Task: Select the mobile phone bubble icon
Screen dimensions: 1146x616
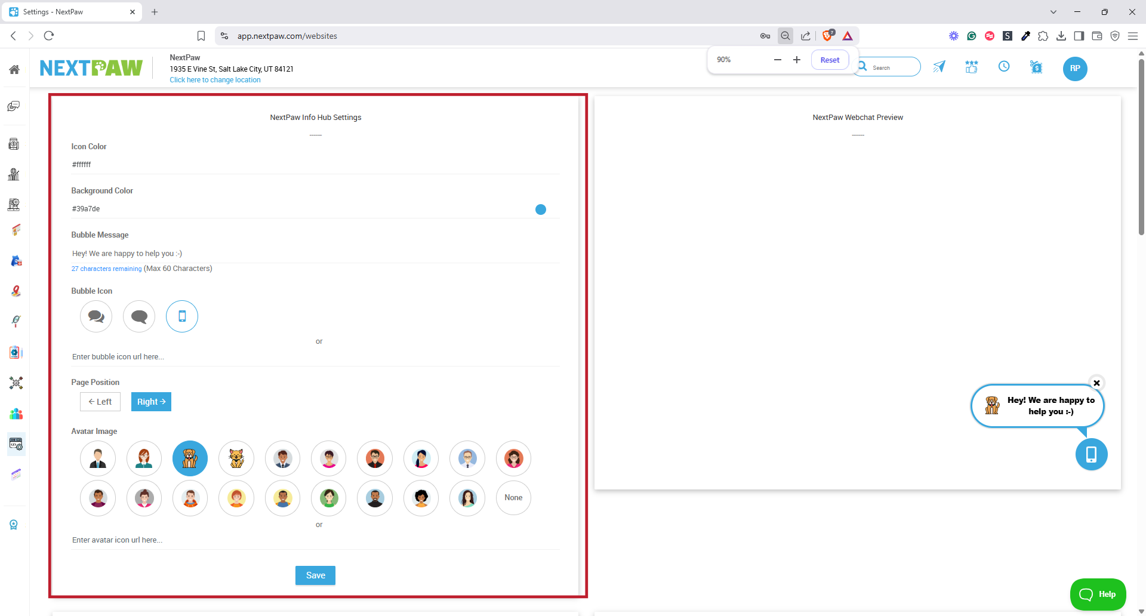Action: click(x=182, y=316)
